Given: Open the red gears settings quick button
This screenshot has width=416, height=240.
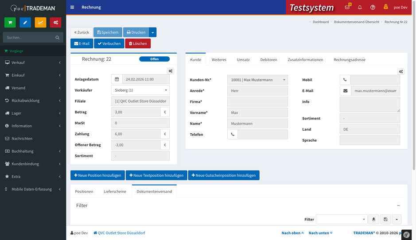Looking at the screenshot, I should pos(56,23).
